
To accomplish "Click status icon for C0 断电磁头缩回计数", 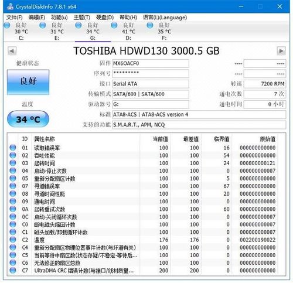I will (13, 224).
